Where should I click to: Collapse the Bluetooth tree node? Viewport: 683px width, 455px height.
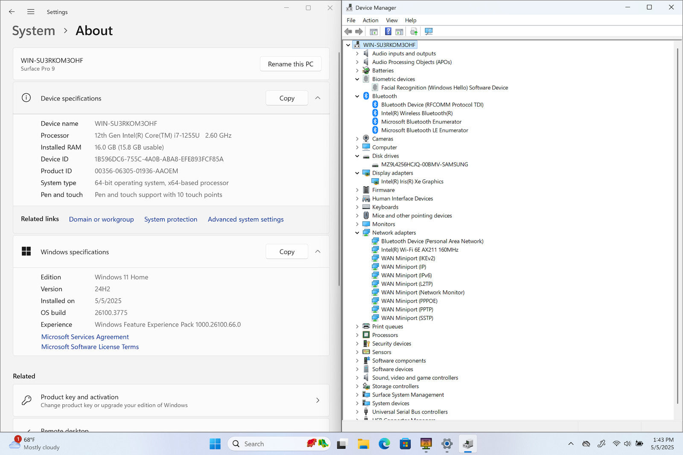pyautogui.click(x=357, y=96)
